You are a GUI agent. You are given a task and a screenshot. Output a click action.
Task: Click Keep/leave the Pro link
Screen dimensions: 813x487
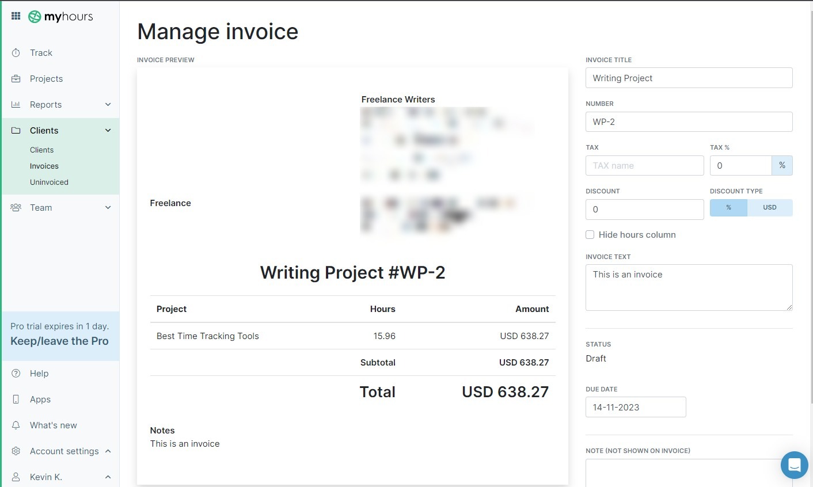coord(59,341)
